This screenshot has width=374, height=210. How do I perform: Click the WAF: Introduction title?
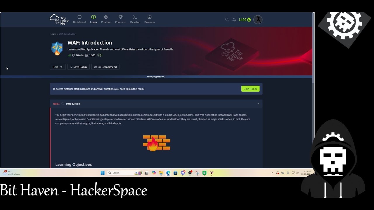coord(90,43)
